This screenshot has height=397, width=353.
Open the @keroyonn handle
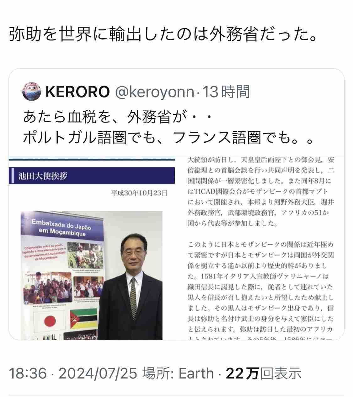[154, 92]
